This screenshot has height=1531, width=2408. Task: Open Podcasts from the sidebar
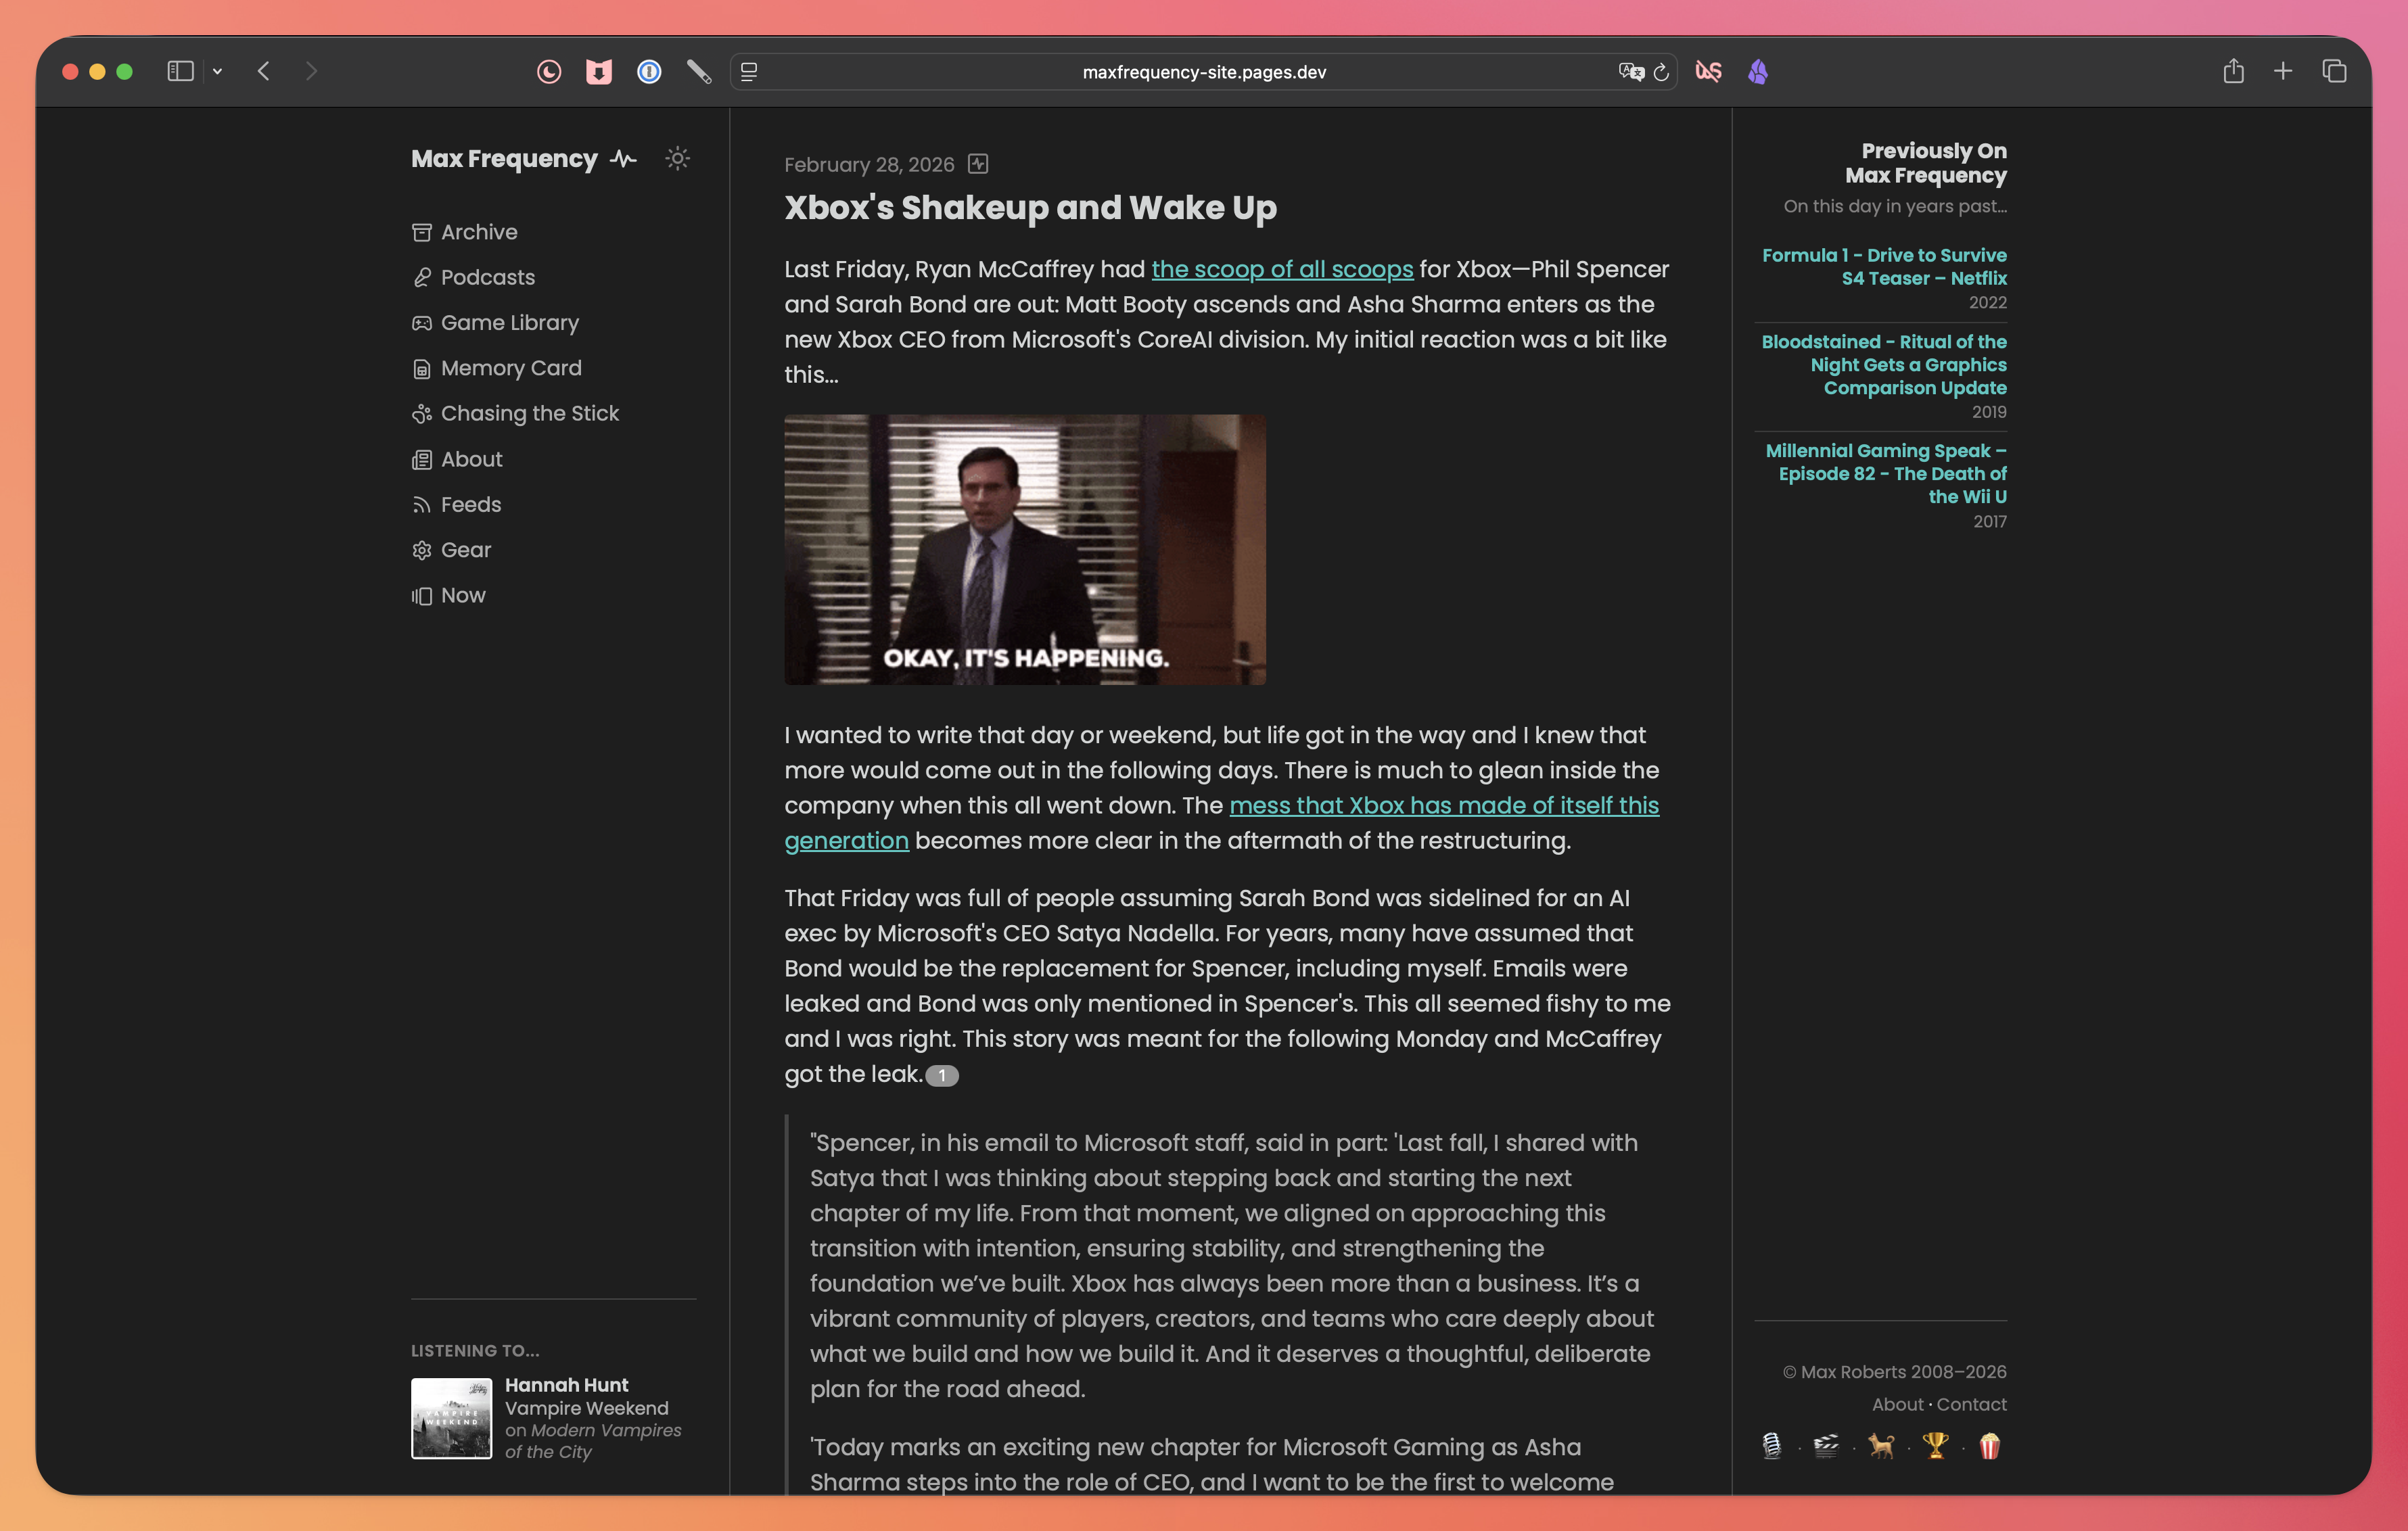click(487, 277)
